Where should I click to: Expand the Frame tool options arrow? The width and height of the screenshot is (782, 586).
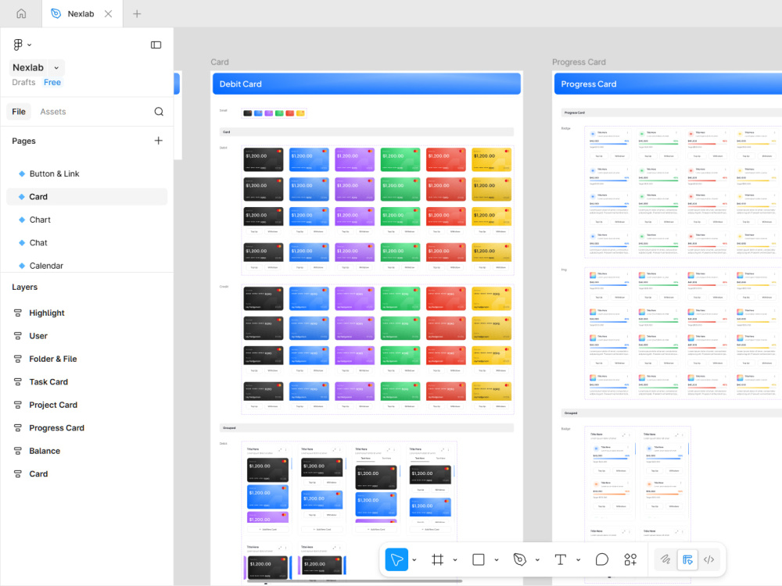click(455, 560)
